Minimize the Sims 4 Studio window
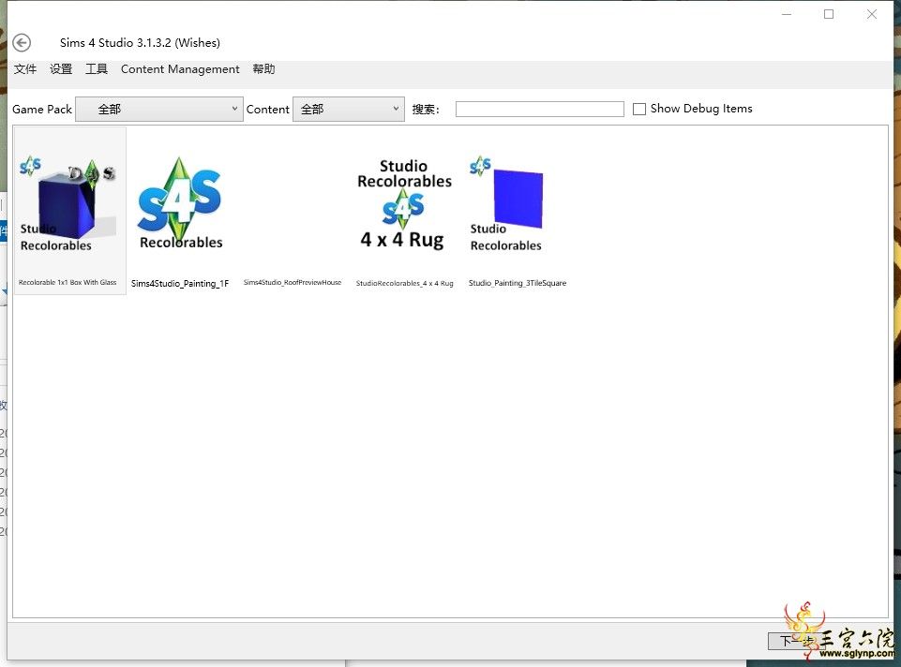This screenshot has height=667, width=901. point(787,14)
